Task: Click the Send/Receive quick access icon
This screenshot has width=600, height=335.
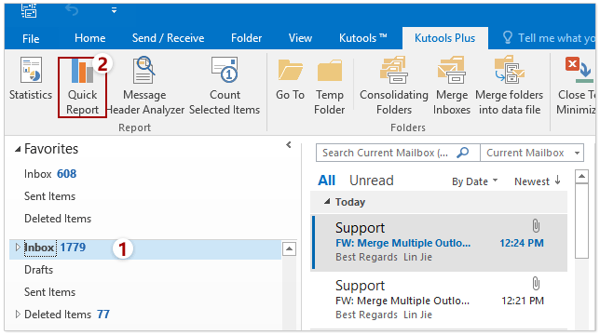Action: [x=29, y=10]
